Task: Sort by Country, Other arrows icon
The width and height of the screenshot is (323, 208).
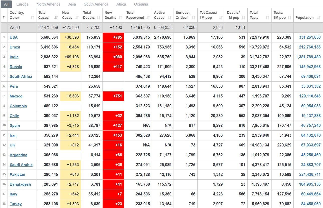Action: [x=32, y=18]
